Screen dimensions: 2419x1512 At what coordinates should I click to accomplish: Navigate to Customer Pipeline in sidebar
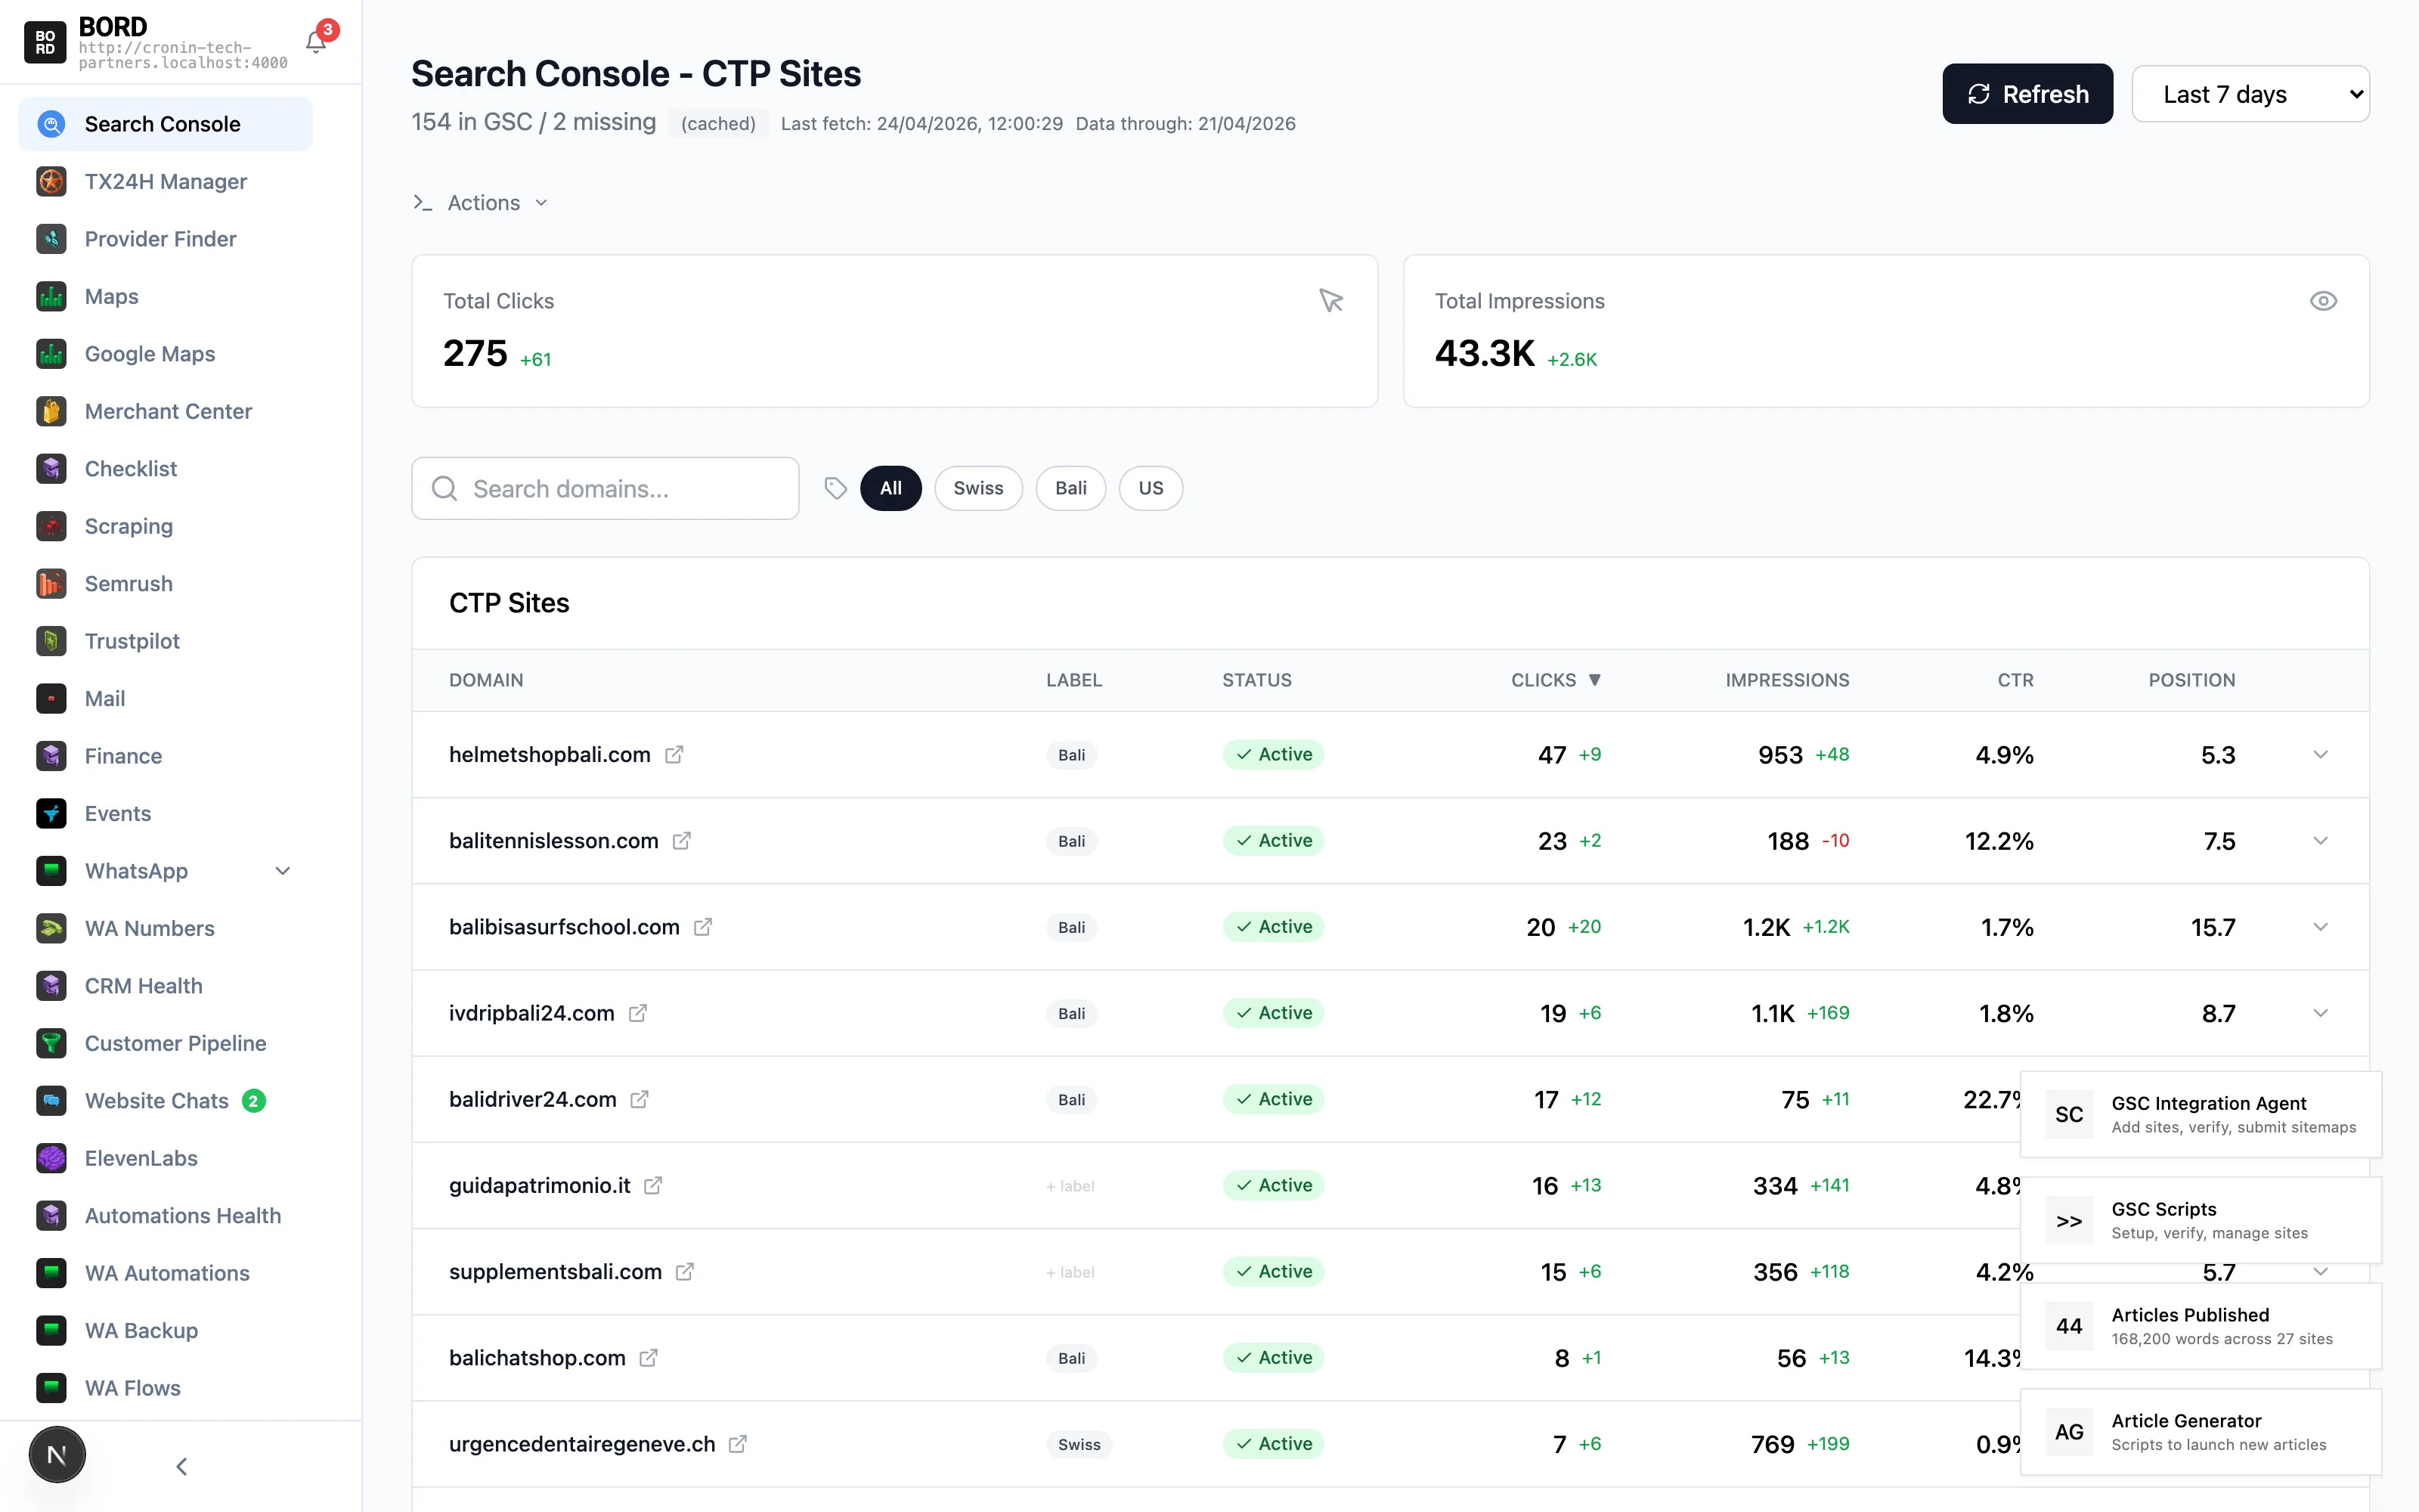click(175, 1043)
